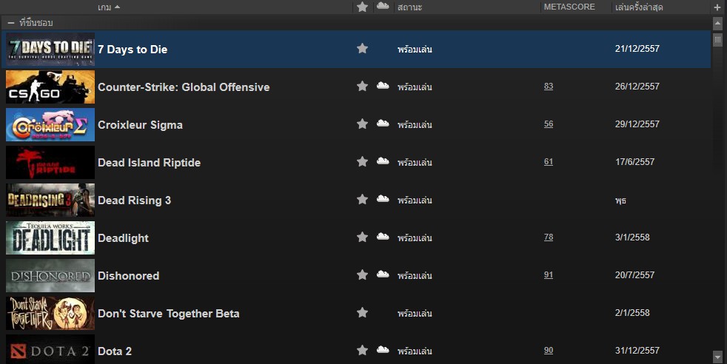Image resolution: width=727 pixels, height=364 pixels.
Task: Click the scrollbar down arrow
Action: (x=717, y=356)
